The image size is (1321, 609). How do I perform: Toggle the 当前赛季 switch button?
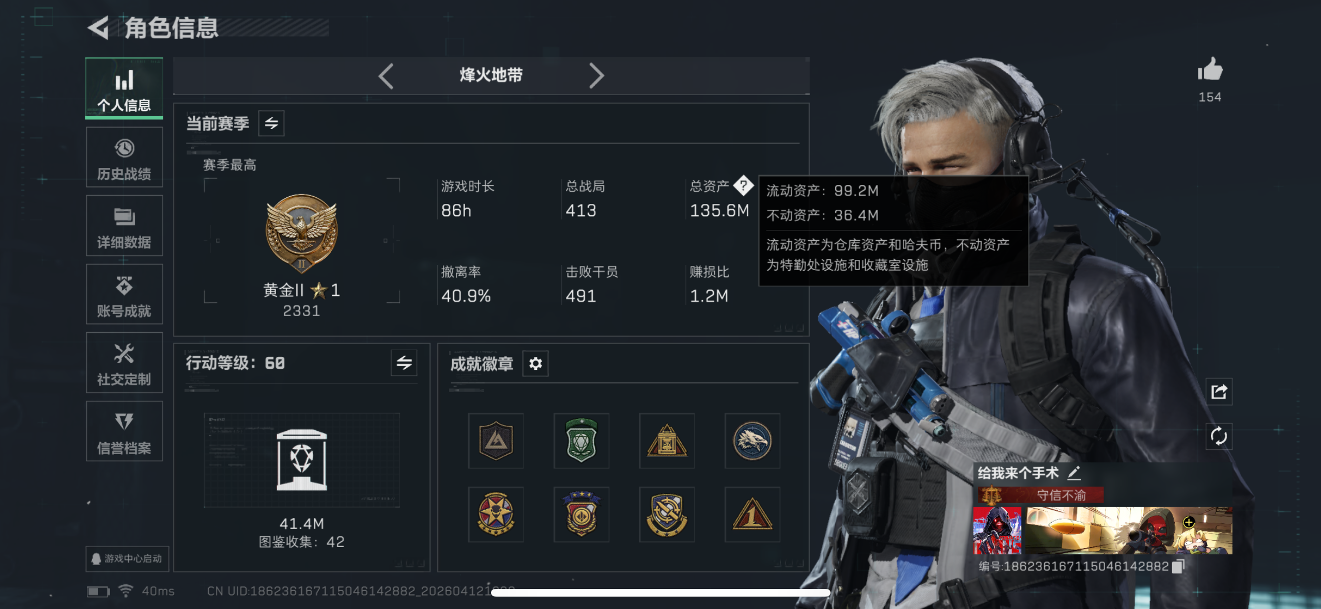[271, 123]
